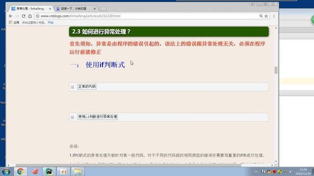Click the 开始 import bookmarks link
This screenshot has width=314, height=176.
(x=51, y=22)
